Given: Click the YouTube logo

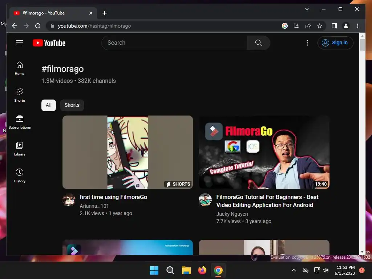Looking at the screenshot, I should (49, 43).
